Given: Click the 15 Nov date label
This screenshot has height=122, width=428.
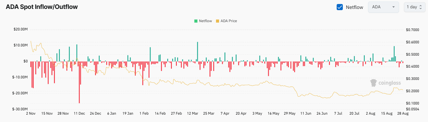Looking at the screenshot, I should [47, 113].
